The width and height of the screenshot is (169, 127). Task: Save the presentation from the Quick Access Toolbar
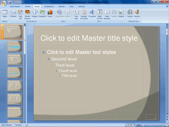(10, 2)
